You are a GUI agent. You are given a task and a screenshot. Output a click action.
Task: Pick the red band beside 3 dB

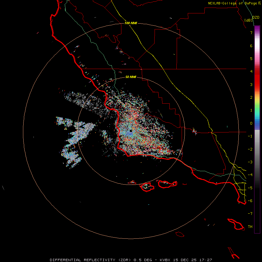click(x=257, y=84)
